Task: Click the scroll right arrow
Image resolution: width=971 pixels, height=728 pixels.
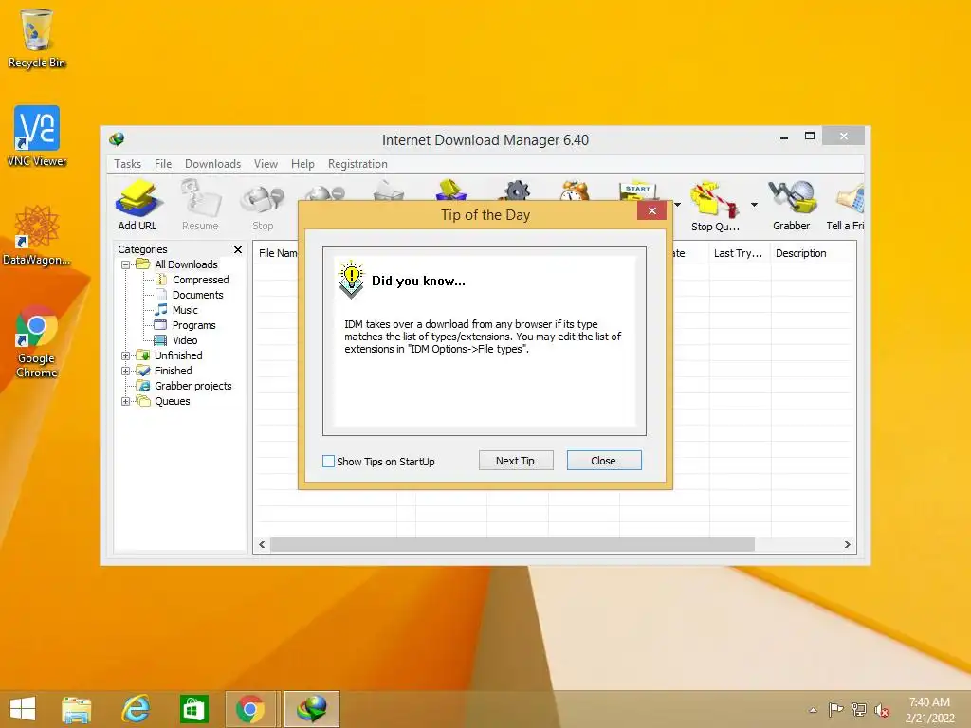Action: (x=847, y=545)
